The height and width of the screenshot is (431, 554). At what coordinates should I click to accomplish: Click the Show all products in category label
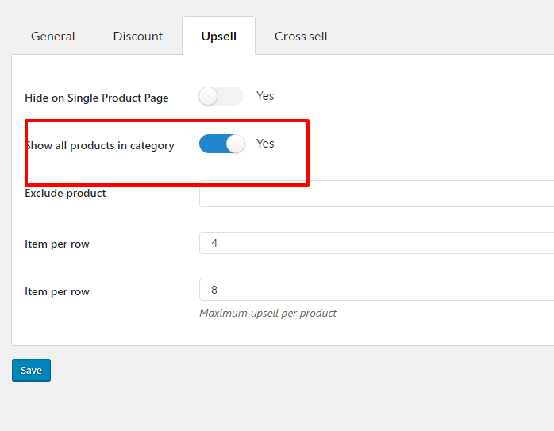pos(101,145)
